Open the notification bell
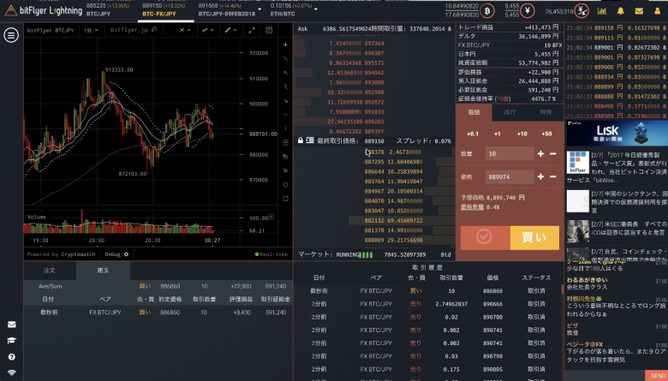This screenshot has height=381, width=668. click(621, 11)
